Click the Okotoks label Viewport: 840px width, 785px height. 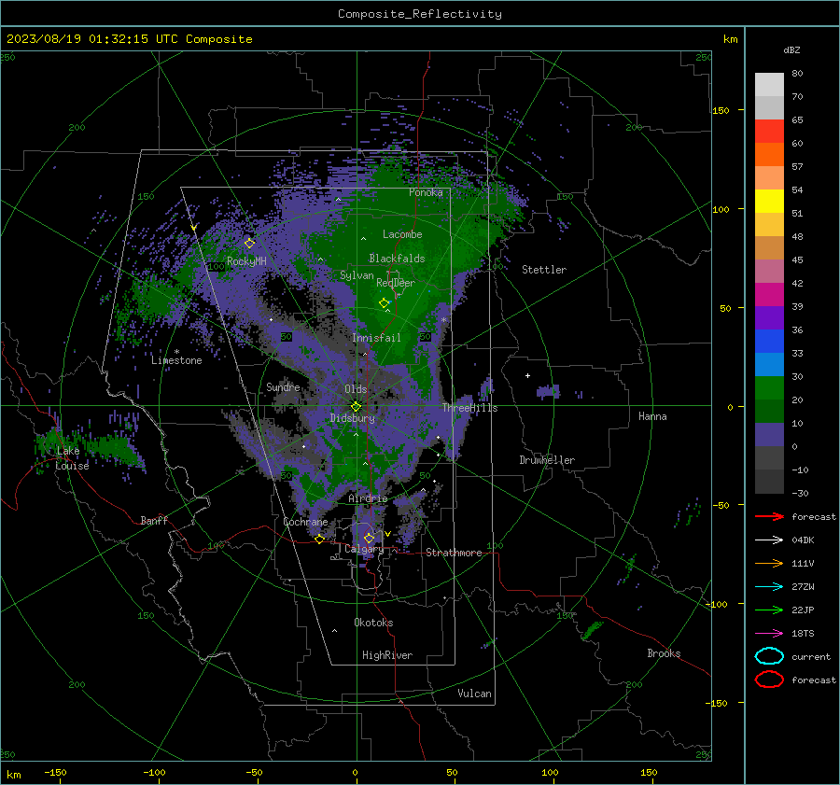[373, 623]
